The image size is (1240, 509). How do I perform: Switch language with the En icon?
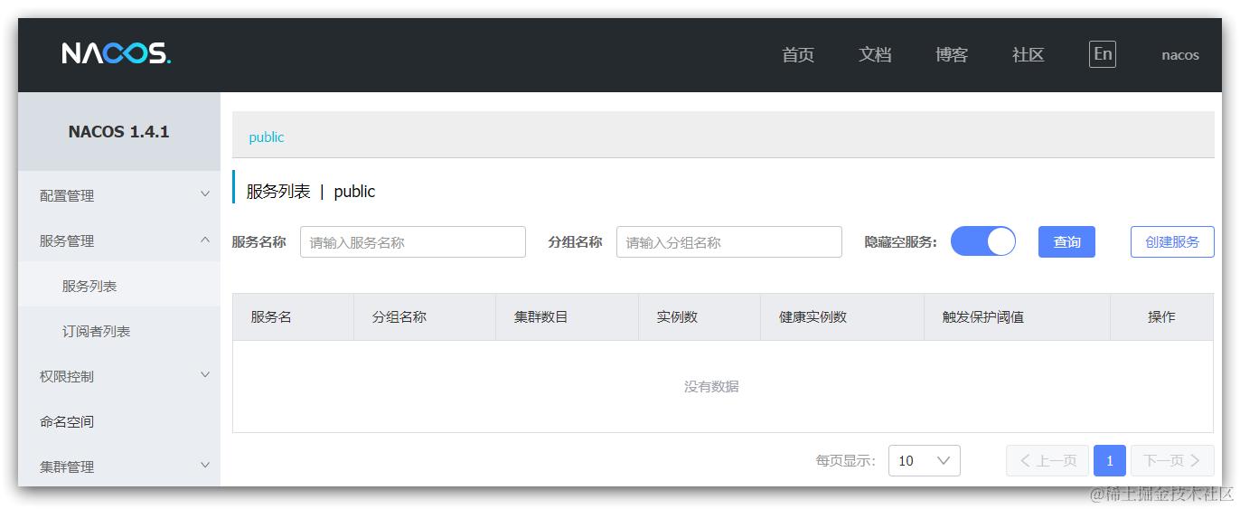coord(1103,54)
